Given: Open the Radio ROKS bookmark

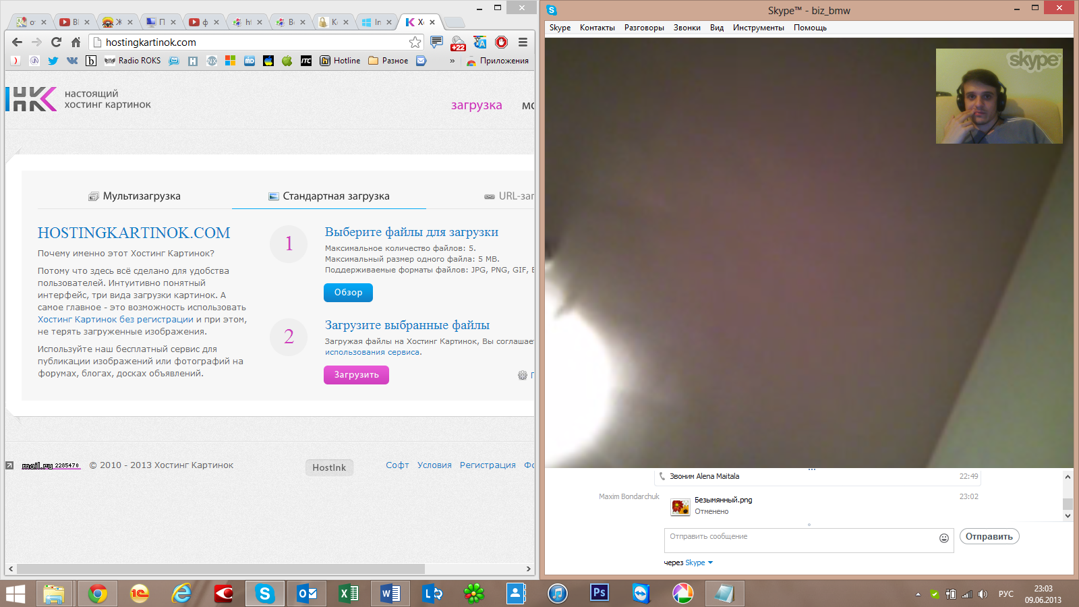Looking at the screenshot, I should 132,61.
